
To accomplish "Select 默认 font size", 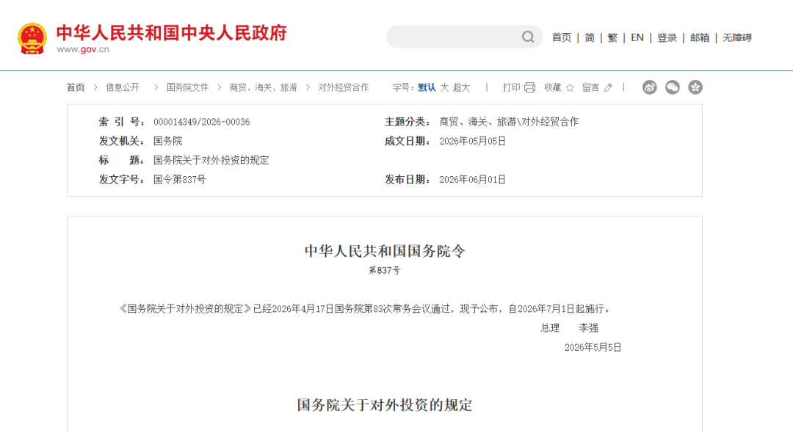I will click(427, 87).
